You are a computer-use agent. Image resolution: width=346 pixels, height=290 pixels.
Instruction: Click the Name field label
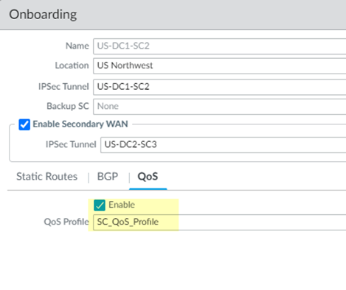pos(77,46)
